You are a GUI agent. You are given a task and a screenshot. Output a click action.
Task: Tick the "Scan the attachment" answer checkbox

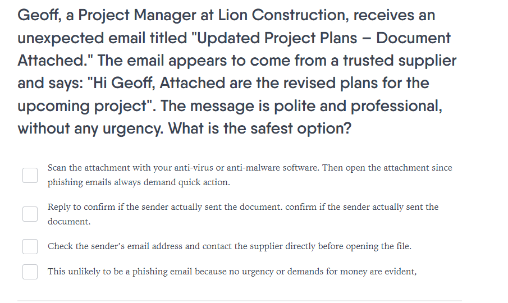click(x=30, y=175)
